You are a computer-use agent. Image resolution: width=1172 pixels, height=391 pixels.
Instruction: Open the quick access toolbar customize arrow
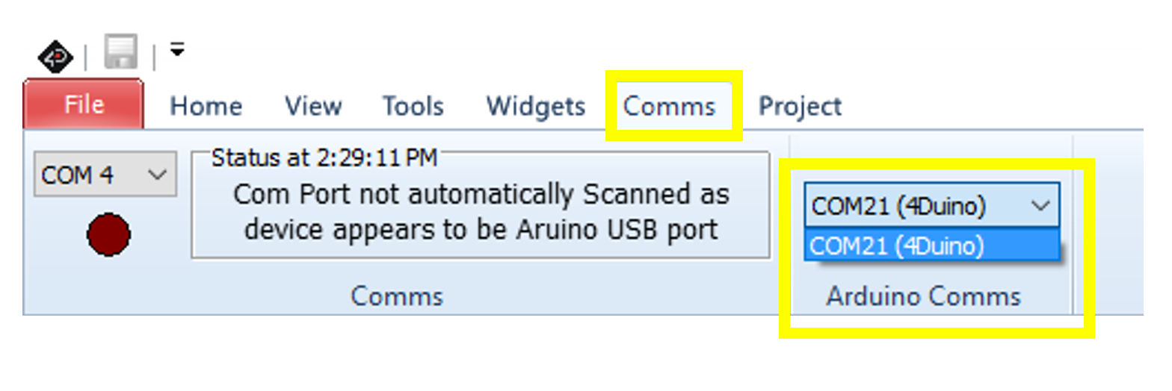tap(176, 51)
